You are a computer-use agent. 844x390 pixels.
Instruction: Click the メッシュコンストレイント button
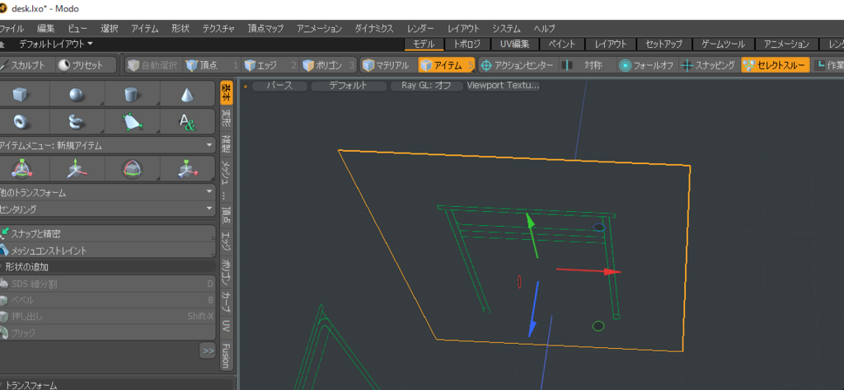coord(108,251)
